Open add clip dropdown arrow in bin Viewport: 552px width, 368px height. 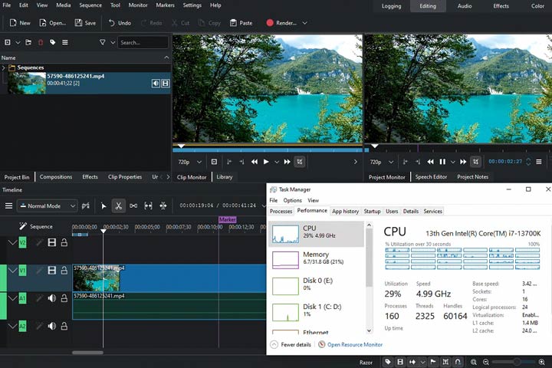18,42
